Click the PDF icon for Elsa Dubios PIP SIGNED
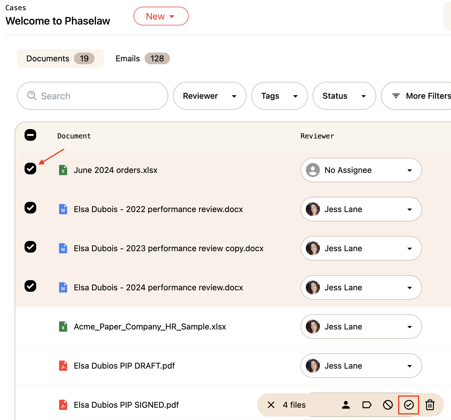The width and height of the screenshot is (451, 420). point(63,405)
